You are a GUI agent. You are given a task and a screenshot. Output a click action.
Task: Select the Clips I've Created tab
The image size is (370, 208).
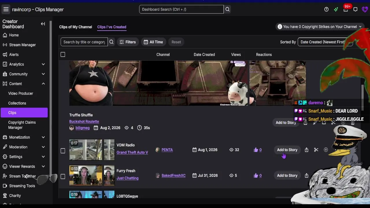[112, 27]
